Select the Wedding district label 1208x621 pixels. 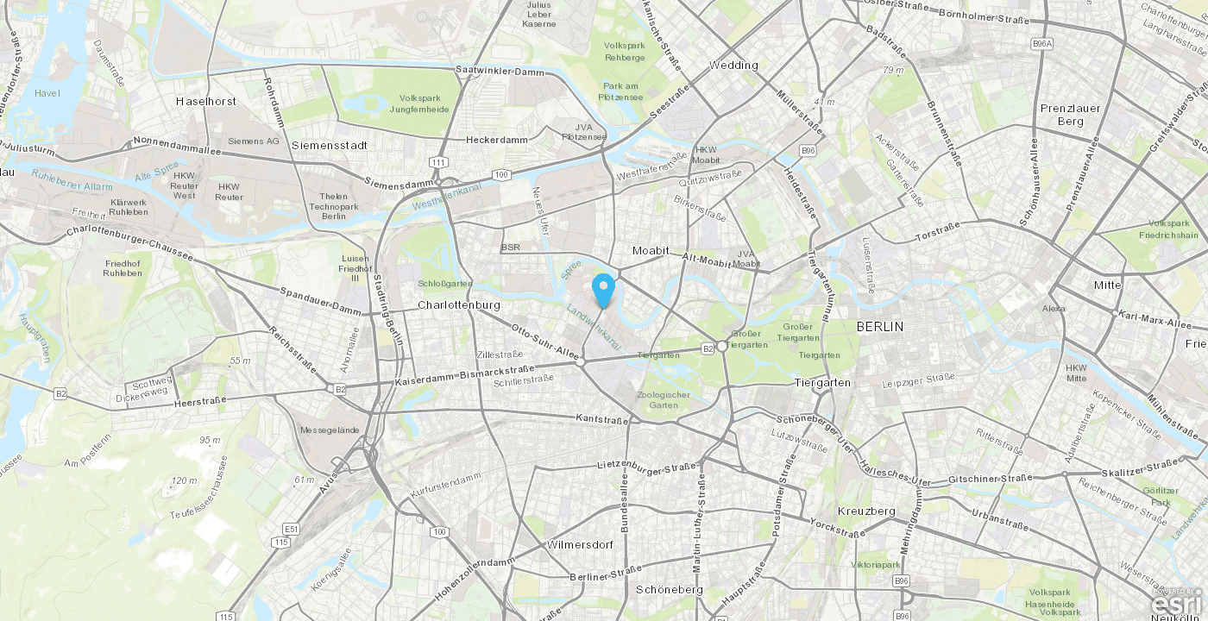(x=733, y=65)
